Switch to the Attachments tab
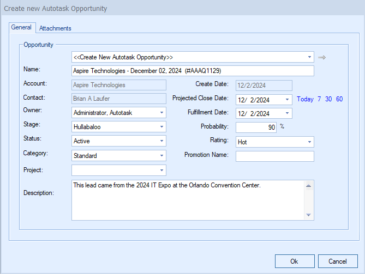Image resolution: width=365 pixels, height=274 pixels. click(x=55, y=28)
